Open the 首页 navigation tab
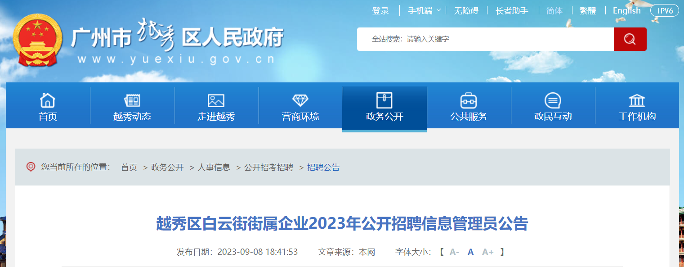Viewport: 684px width, 267px height. (48, 105)
